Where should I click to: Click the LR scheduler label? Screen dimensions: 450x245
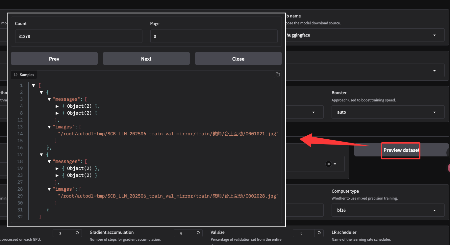(x=344, y=232)
